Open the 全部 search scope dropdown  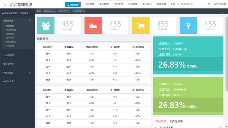[174, 4]
